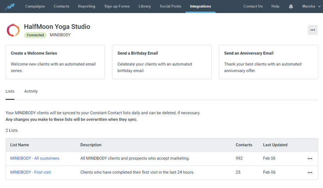
Task: Open the MINDBODY - First visit list
Action: tap(31, 173)
